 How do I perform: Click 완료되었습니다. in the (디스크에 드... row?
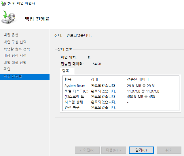103,97
